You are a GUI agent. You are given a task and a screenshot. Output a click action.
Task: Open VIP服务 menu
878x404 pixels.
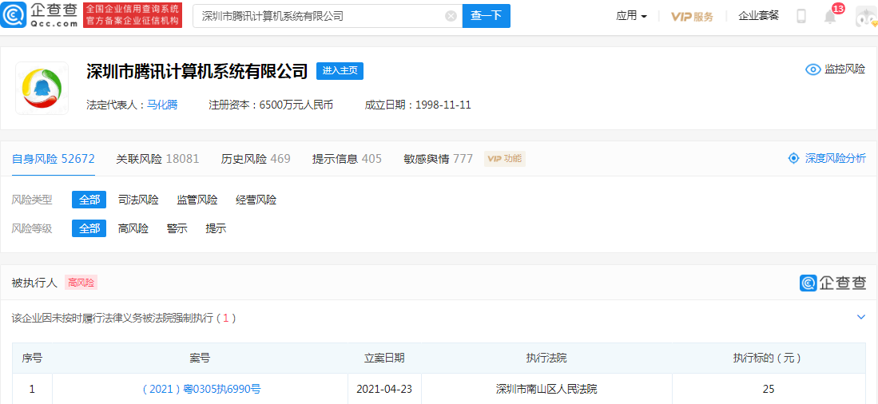(692, 16)
